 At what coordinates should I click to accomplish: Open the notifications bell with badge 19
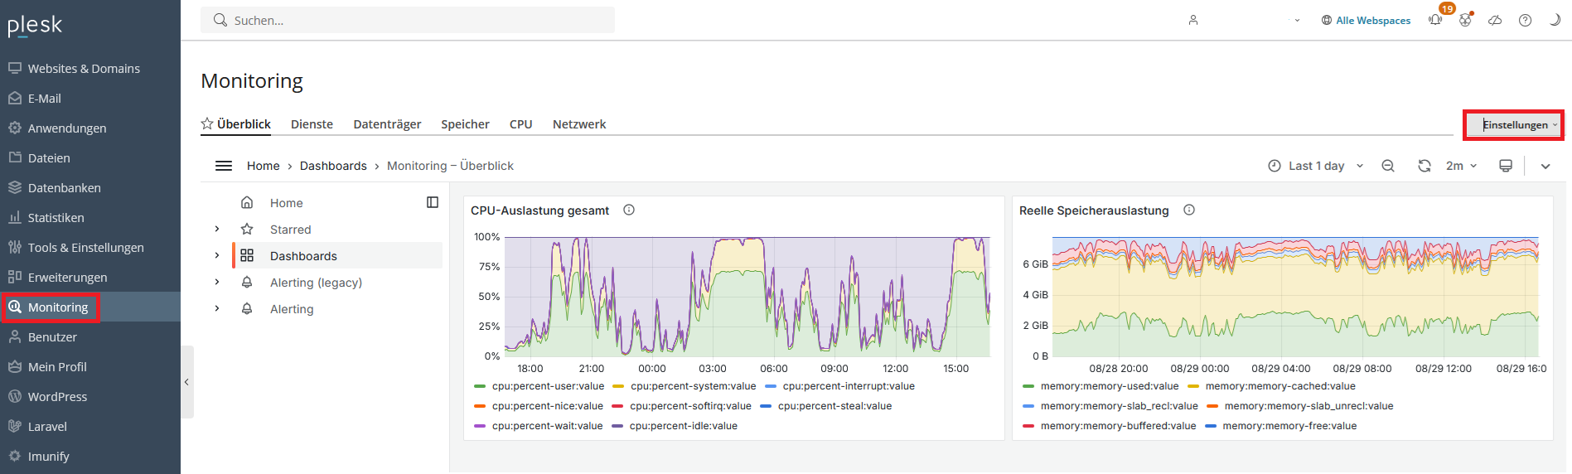point(1435,20)
